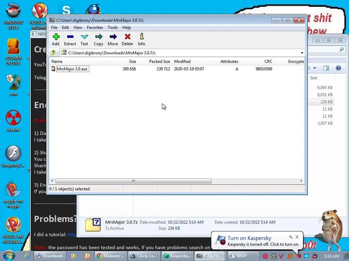Open the WINDOWS VISTA desktop icon

(13, 16)
